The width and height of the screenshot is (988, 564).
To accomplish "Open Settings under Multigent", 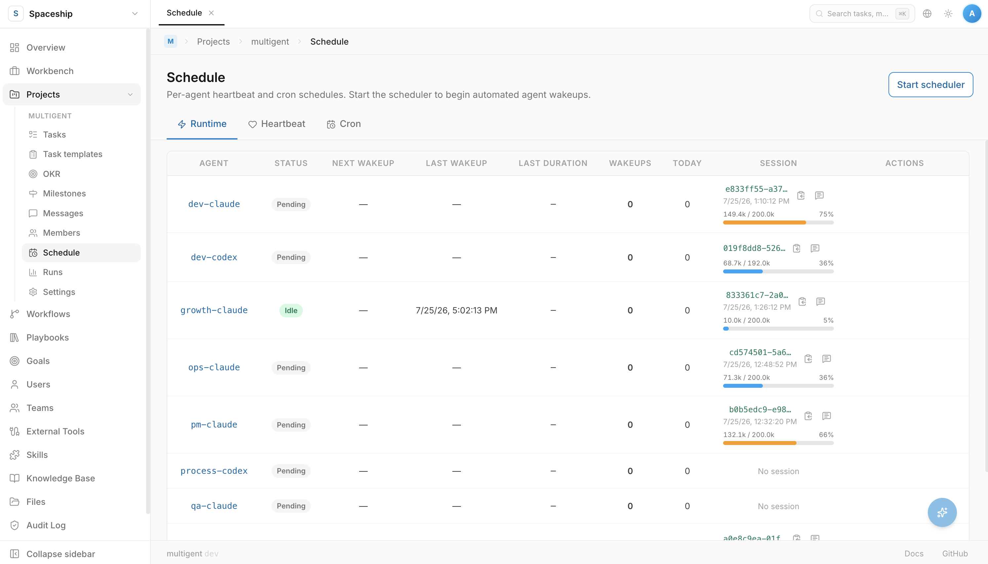I will 81,292.
